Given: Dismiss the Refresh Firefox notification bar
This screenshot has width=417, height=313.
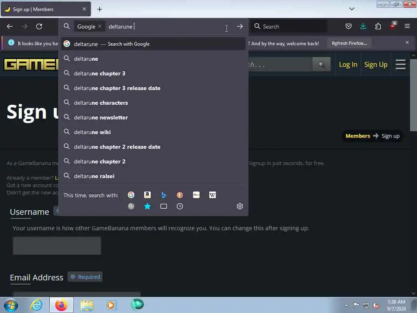Looking at the screenshot, I should pyautogui.click(x=407, y=42).
